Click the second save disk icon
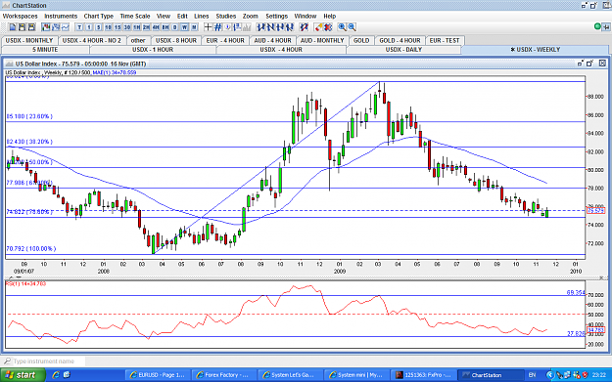This screenshot has height=382, width=612. pos(31,27)
